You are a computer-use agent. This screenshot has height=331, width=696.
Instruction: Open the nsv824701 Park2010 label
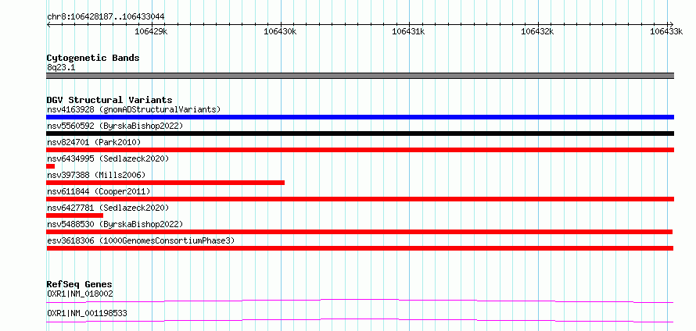pos(94,142)
